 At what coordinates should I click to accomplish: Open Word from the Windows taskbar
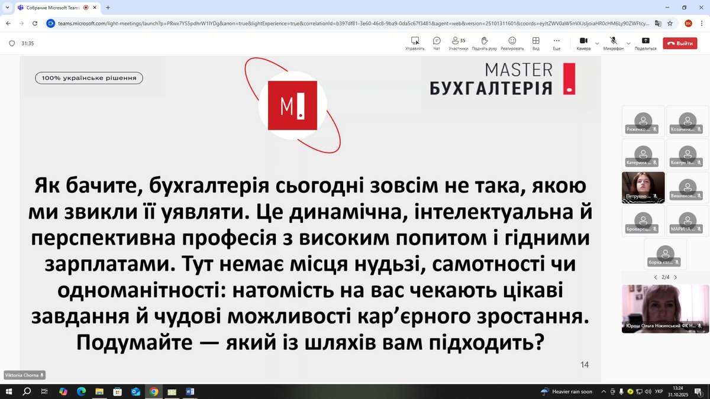(190, 391)
